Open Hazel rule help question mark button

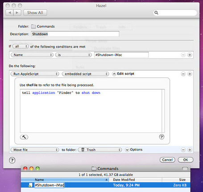[12, 160]
